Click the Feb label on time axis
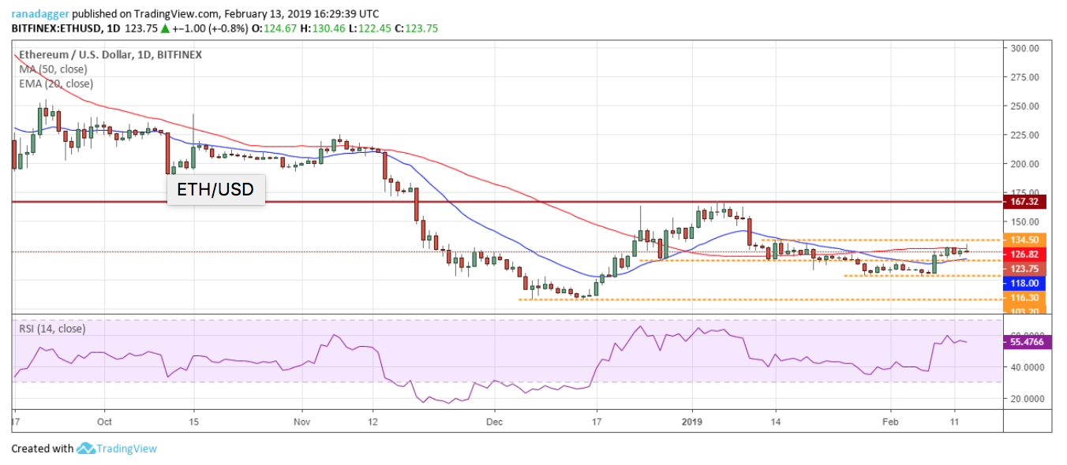This screenshot has width=1067, height=465. point(890,422)
